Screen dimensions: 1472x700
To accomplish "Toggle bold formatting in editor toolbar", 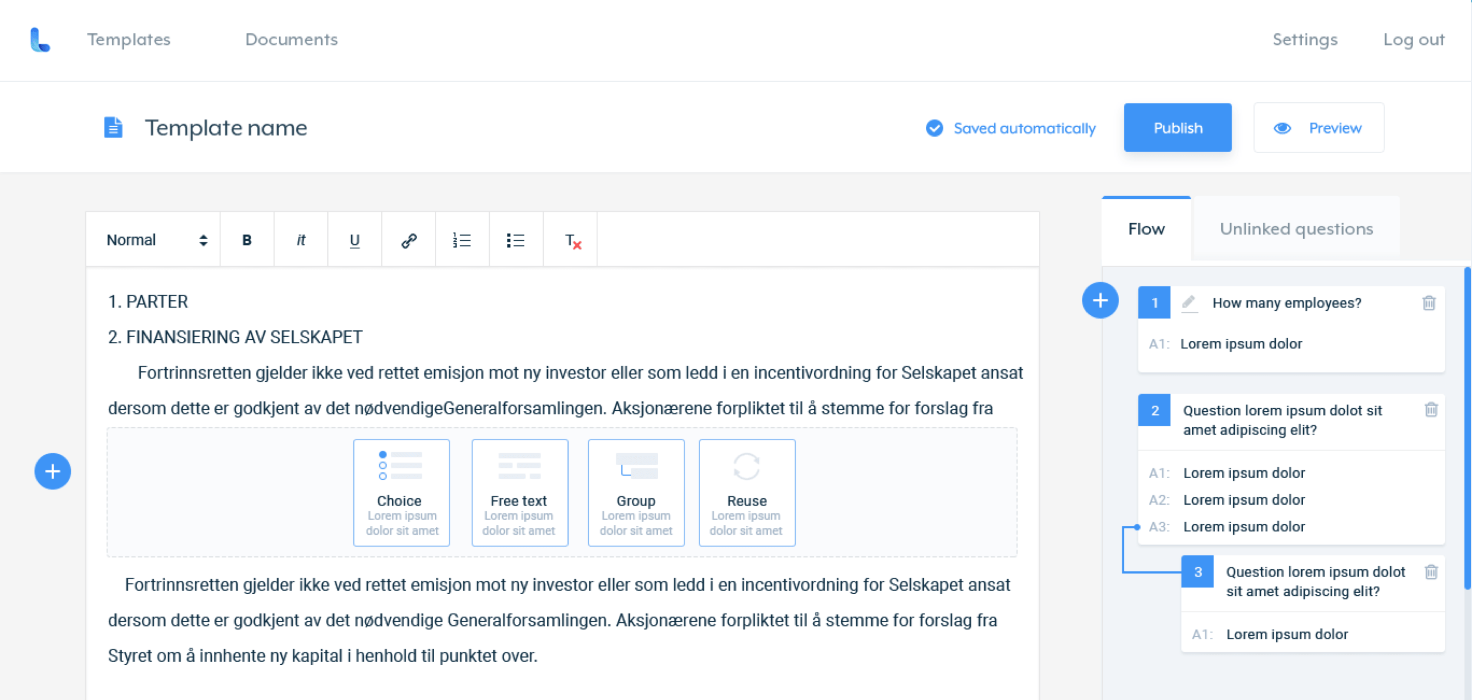I will pos(247,240).
